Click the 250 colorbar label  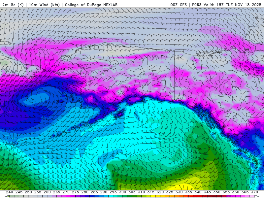click(28, 192)
